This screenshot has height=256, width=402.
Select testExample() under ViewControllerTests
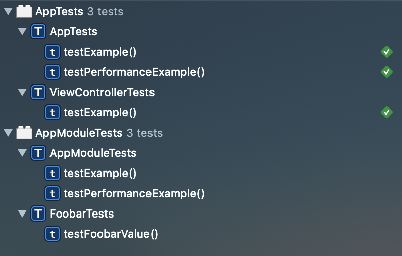100,112
